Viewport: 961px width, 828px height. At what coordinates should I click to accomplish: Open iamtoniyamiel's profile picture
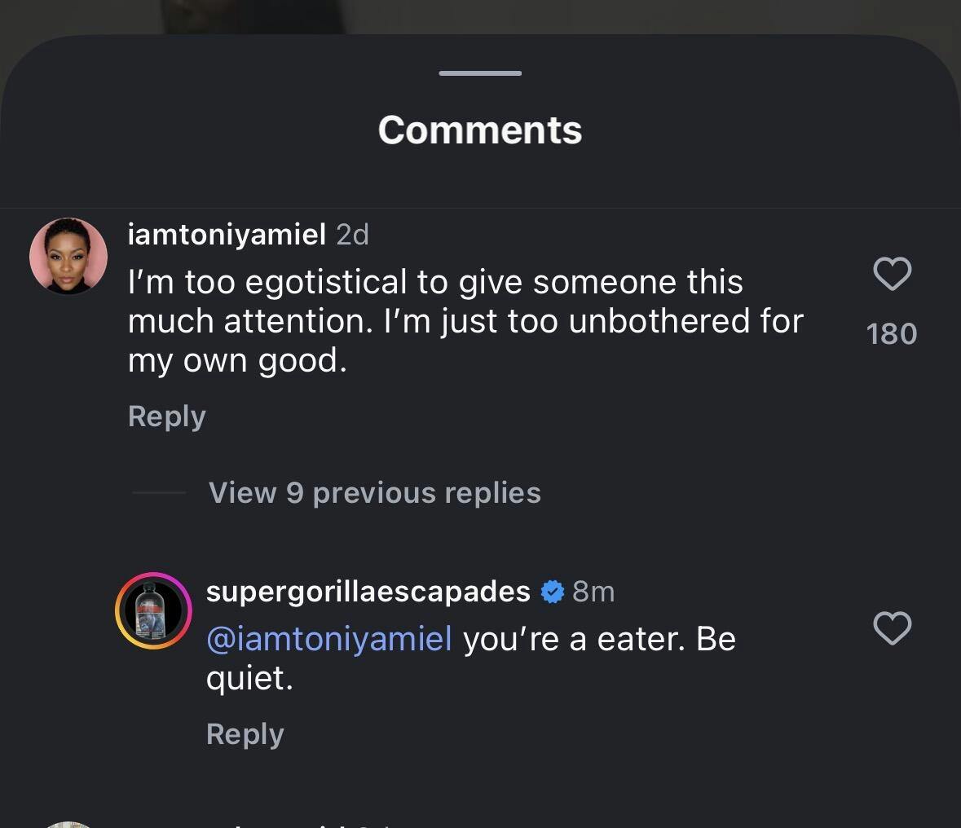coord(68,256)
